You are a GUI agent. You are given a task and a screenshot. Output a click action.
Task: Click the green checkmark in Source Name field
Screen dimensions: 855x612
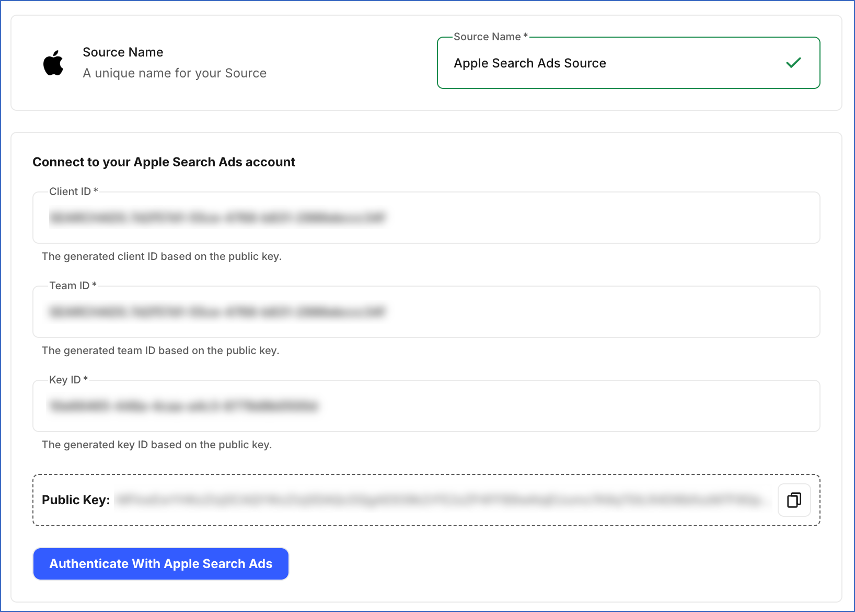pos(793,63)
